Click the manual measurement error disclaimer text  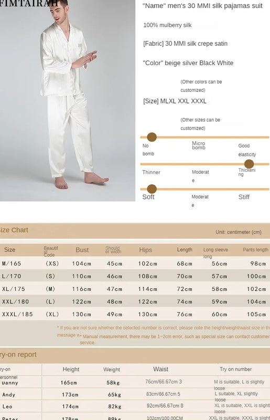175,339
